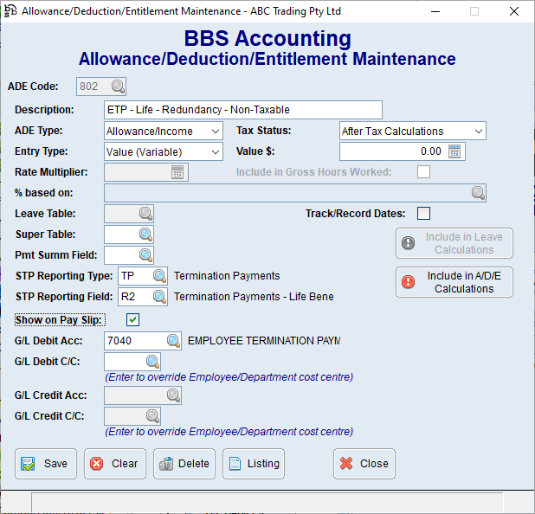Image resolution: width=535 pixels, height=514 pixels.
Task: Expand the Entry Type dropdown
Action: point(216,152)
